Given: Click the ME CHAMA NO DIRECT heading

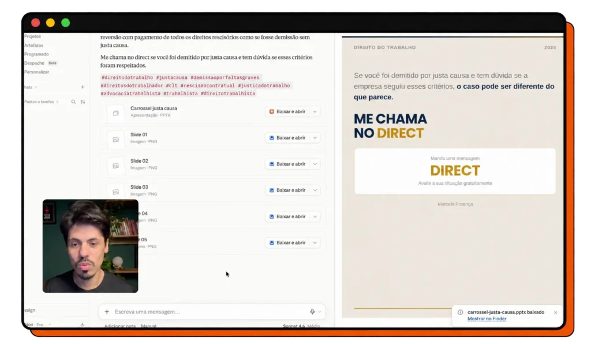Looking at the screenshot, I should (390, 126).
